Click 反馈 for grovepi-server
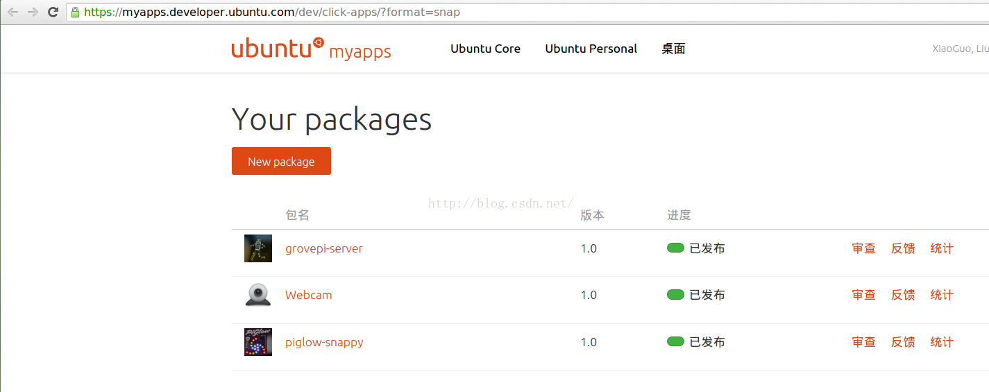 pyautogui.click(x=903, y=248)
